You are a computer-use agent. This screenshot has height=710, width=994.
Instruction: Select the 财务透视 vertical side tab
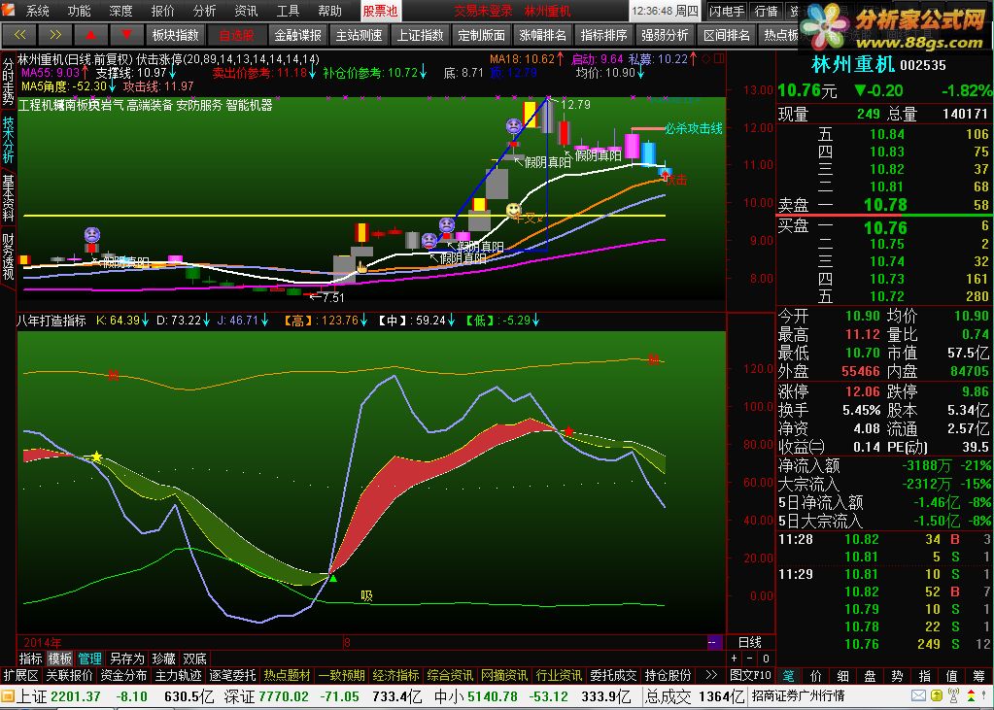(8, 256)
